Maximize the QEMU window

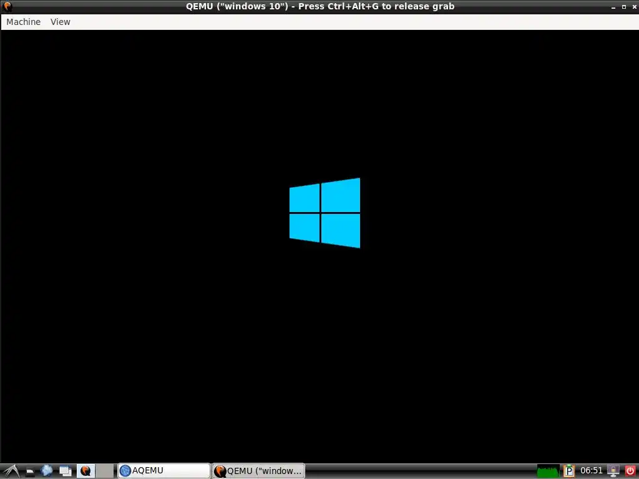coord(624,7)
